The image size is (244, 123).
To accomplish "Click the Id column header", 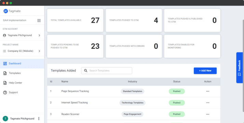I will click(x=51, y=81).
